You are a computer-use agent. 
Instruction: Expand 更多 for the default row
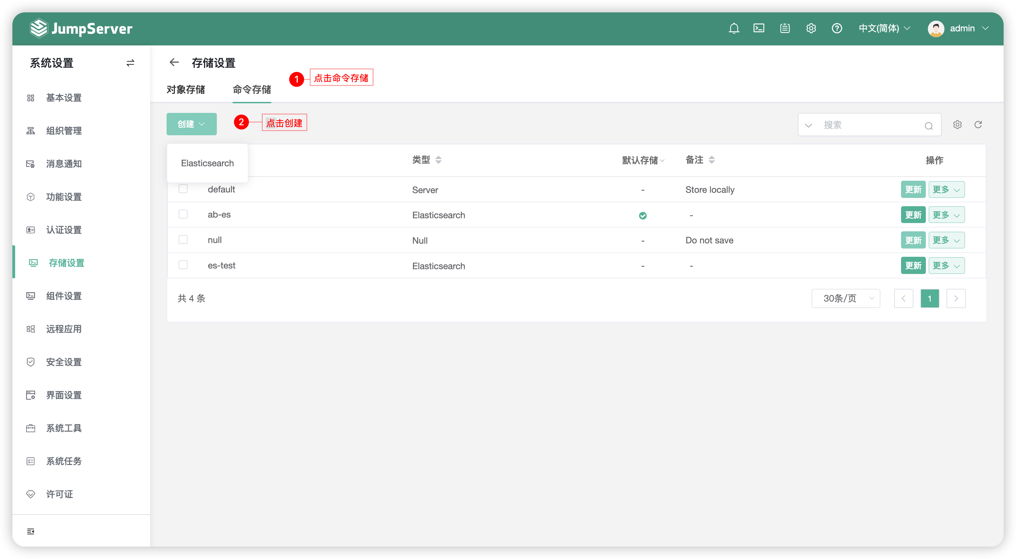coord(946,189)
